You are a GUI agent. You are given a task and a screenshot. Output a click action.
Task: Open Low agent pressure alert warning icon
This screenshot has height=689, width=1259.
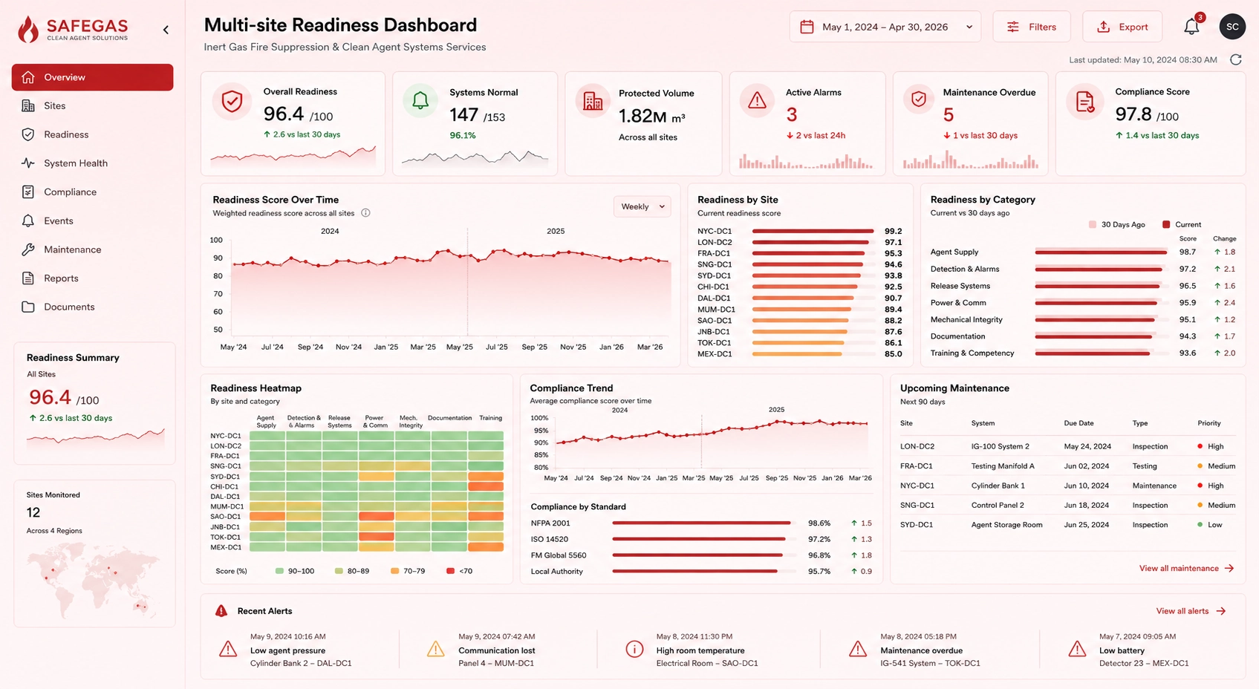(228, 649)
